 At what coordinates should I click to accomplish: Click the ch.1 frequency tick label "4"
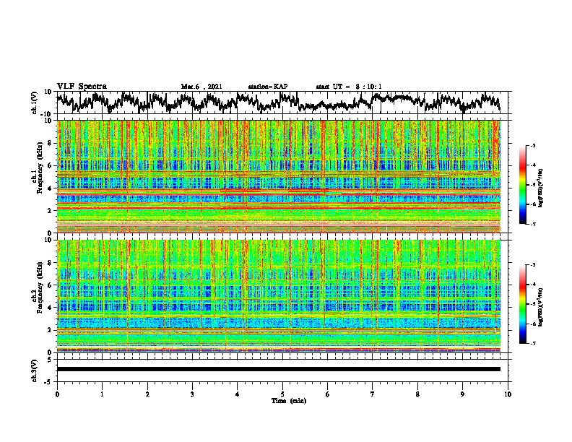pyautogui.click(x=50, y=188)
